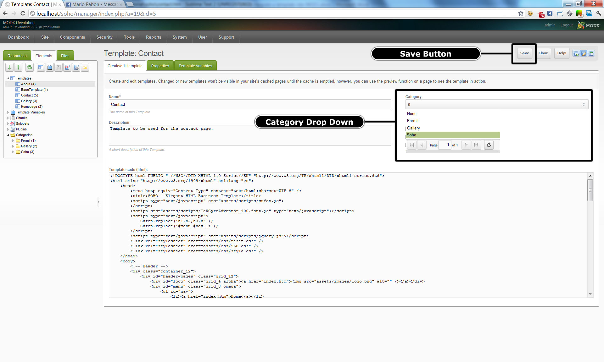
Task: Switch to the Resources tab
Action: (17, 56)
